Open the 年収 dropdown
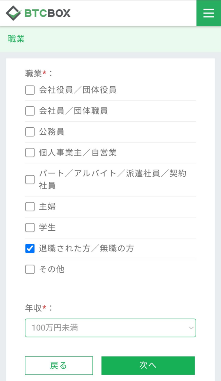The height and width of the screenshot is (381, 221). pyautogui.click(x=110, y=328)
